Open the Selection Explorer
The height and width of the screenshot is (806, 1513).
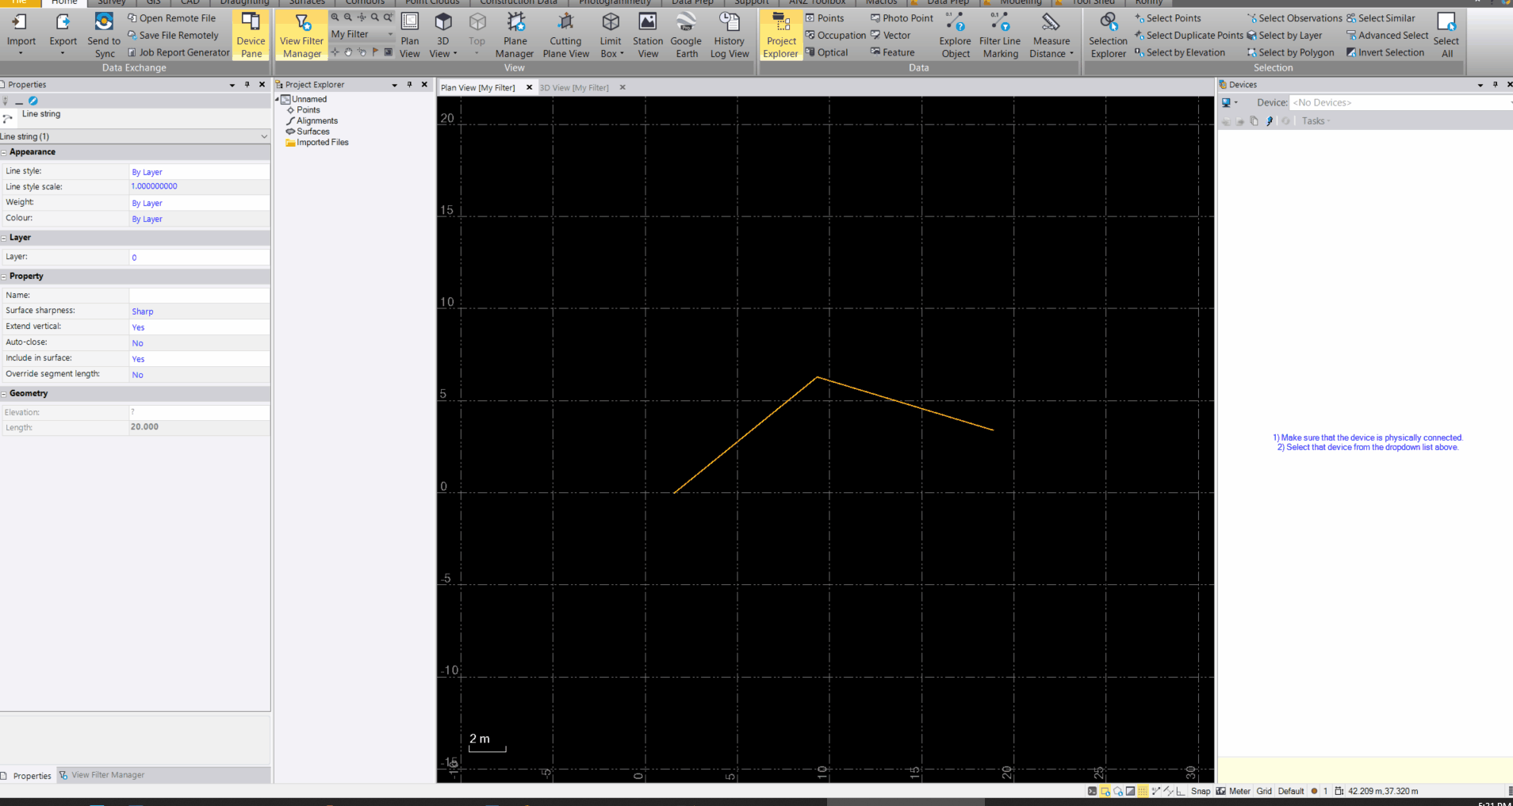tap(1107, 33)
